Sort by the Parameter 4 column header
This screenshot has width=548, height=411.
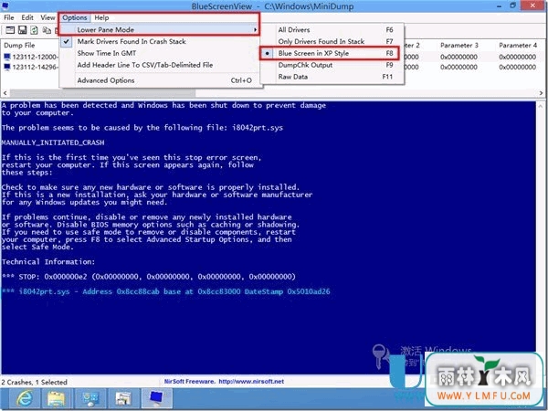[x=518, y=45]
